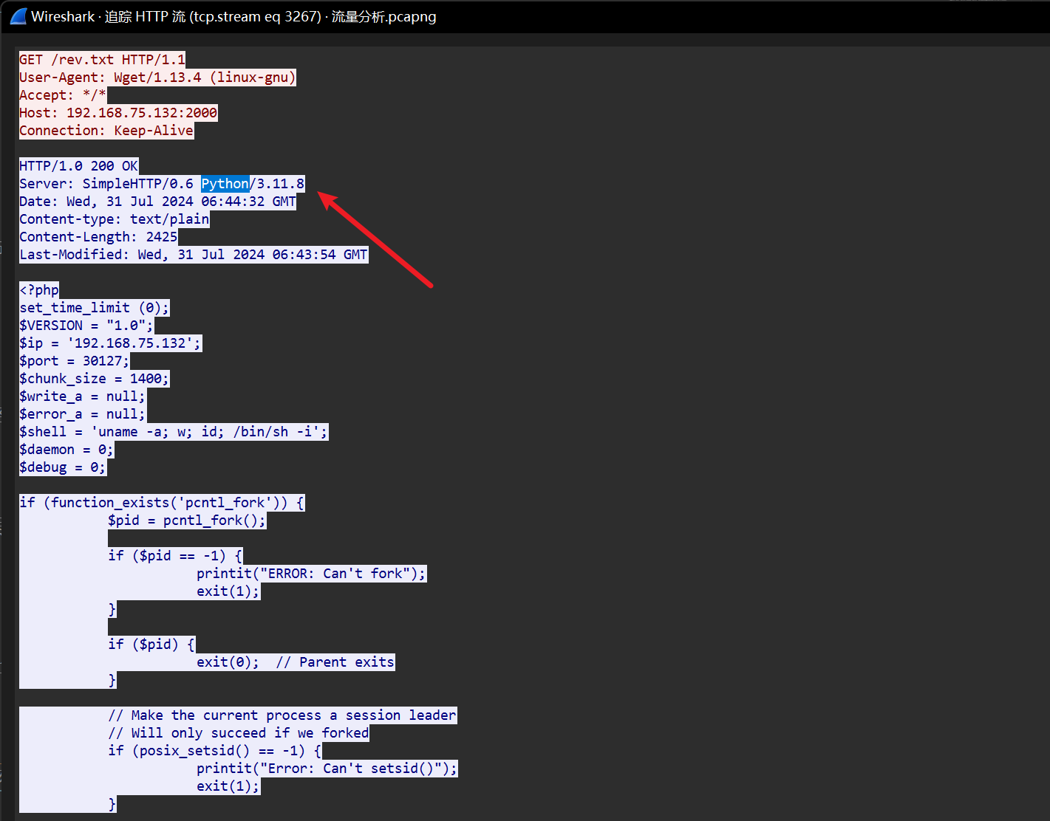Click the 'GET /rev.txt HTTP/1.1' request line
Screen dimensions: 1050x821
coord(102,60)
